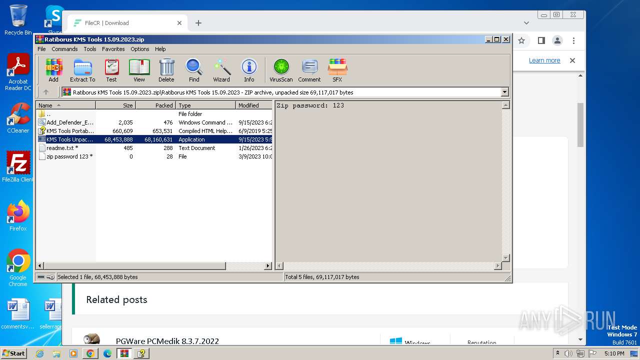Run Test on the archive
The width and height of the screenshot is (640, 360).
point(111,70)
